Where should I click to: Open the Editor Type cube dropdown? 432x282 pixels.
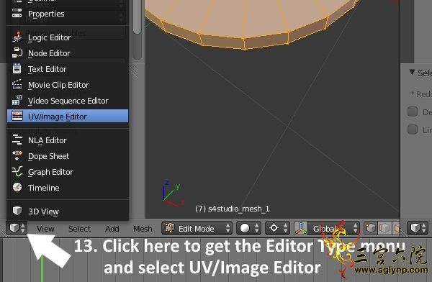[17, 228]
